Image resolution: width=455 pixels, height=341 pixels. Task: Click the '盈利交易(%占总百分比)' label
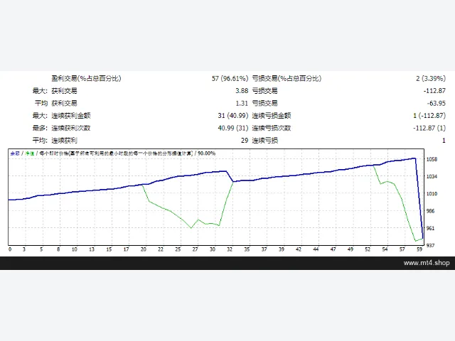click(x=86, y=78)
